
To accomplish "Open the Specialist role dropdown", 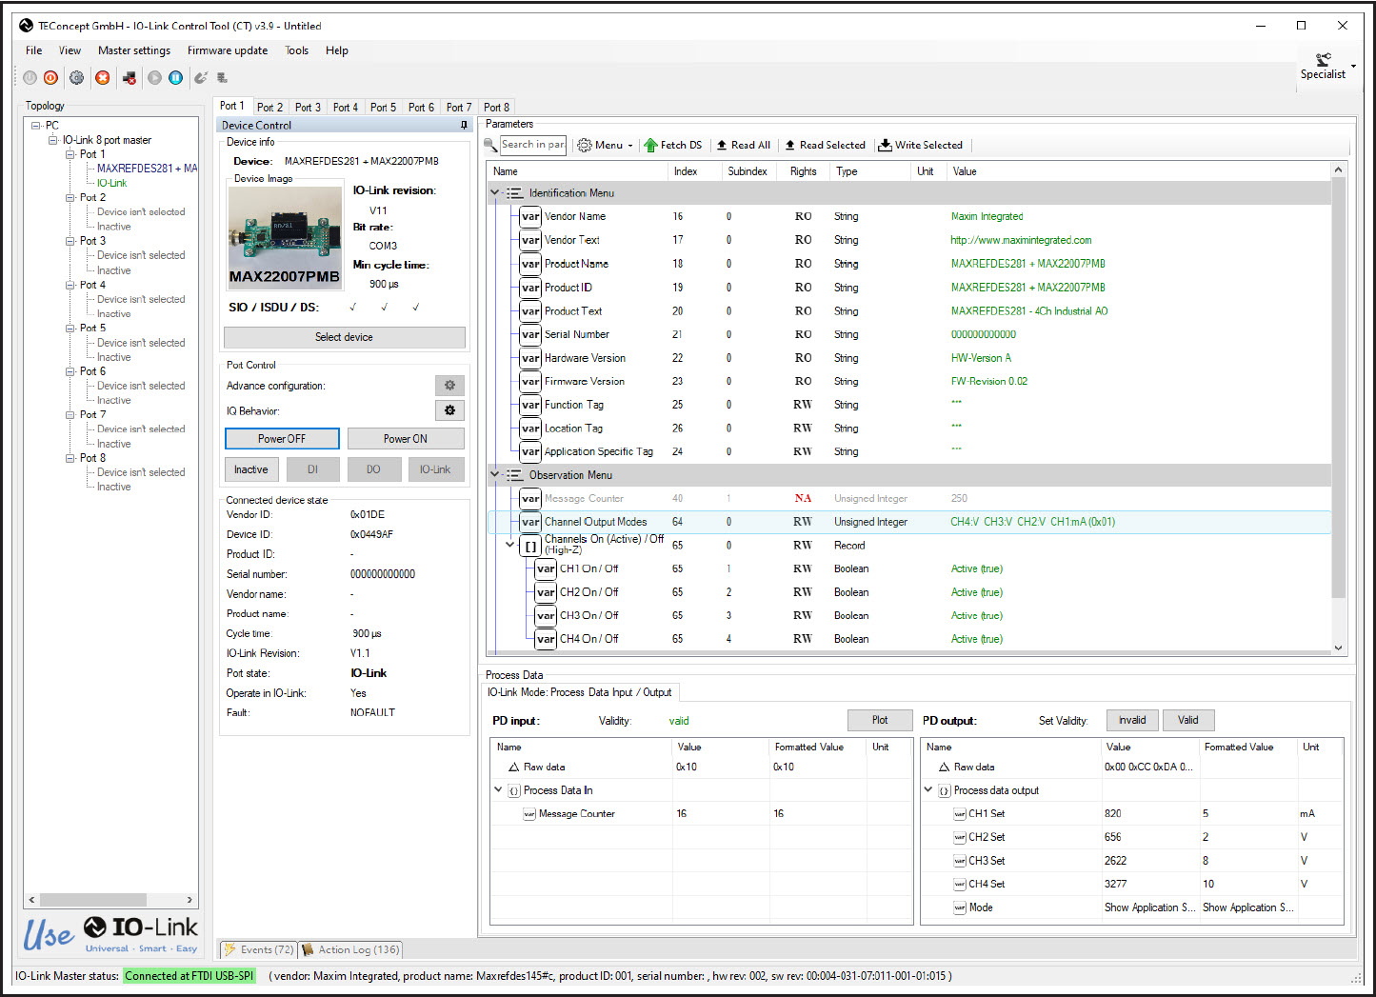I will tap(1327, 67).
